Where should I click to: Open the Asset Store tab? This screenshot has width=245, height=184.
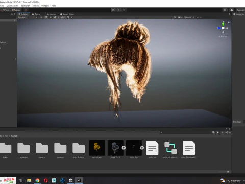(x=67, y=14)
